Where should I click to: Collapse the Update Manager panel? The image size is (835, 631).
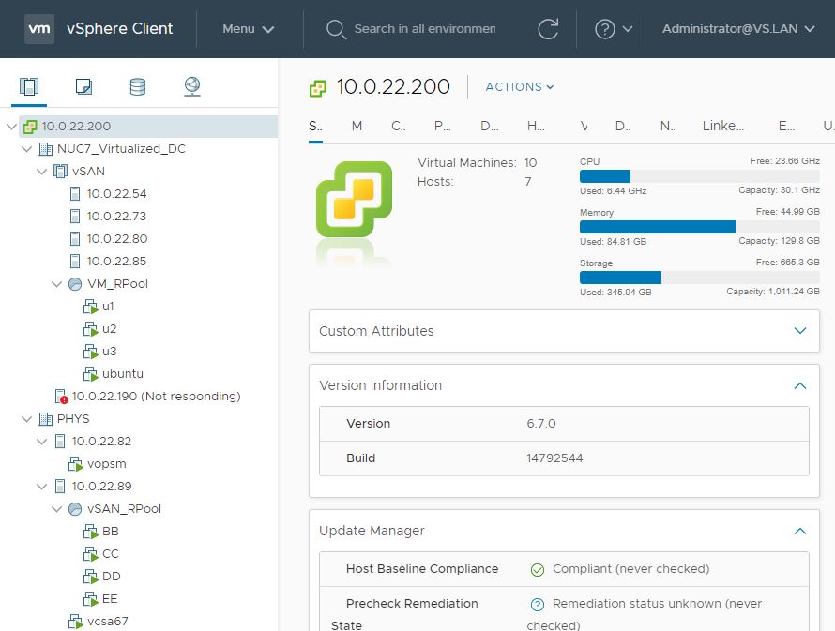pos(800,531)
